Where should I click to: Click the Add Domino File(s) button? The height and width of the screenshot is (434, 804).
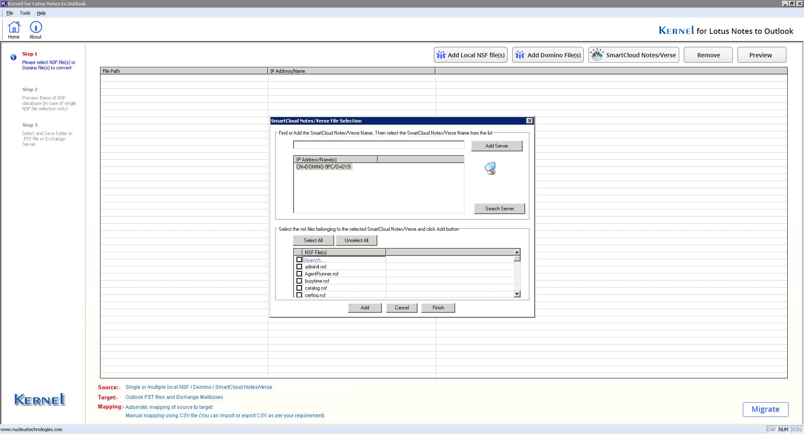(x=548, y=55)
